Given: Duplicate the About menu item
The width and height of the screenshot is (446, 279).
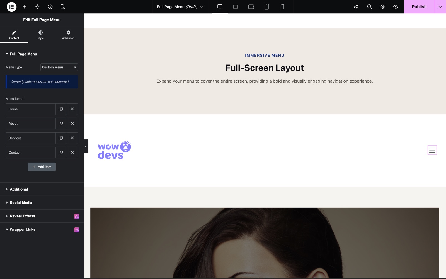Looking at the screenshot, I should 61,124.
